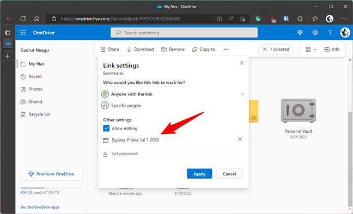Open the account profile picture in OneDrive header
Viewport: 353px width, 214px height.
[345, 33]
